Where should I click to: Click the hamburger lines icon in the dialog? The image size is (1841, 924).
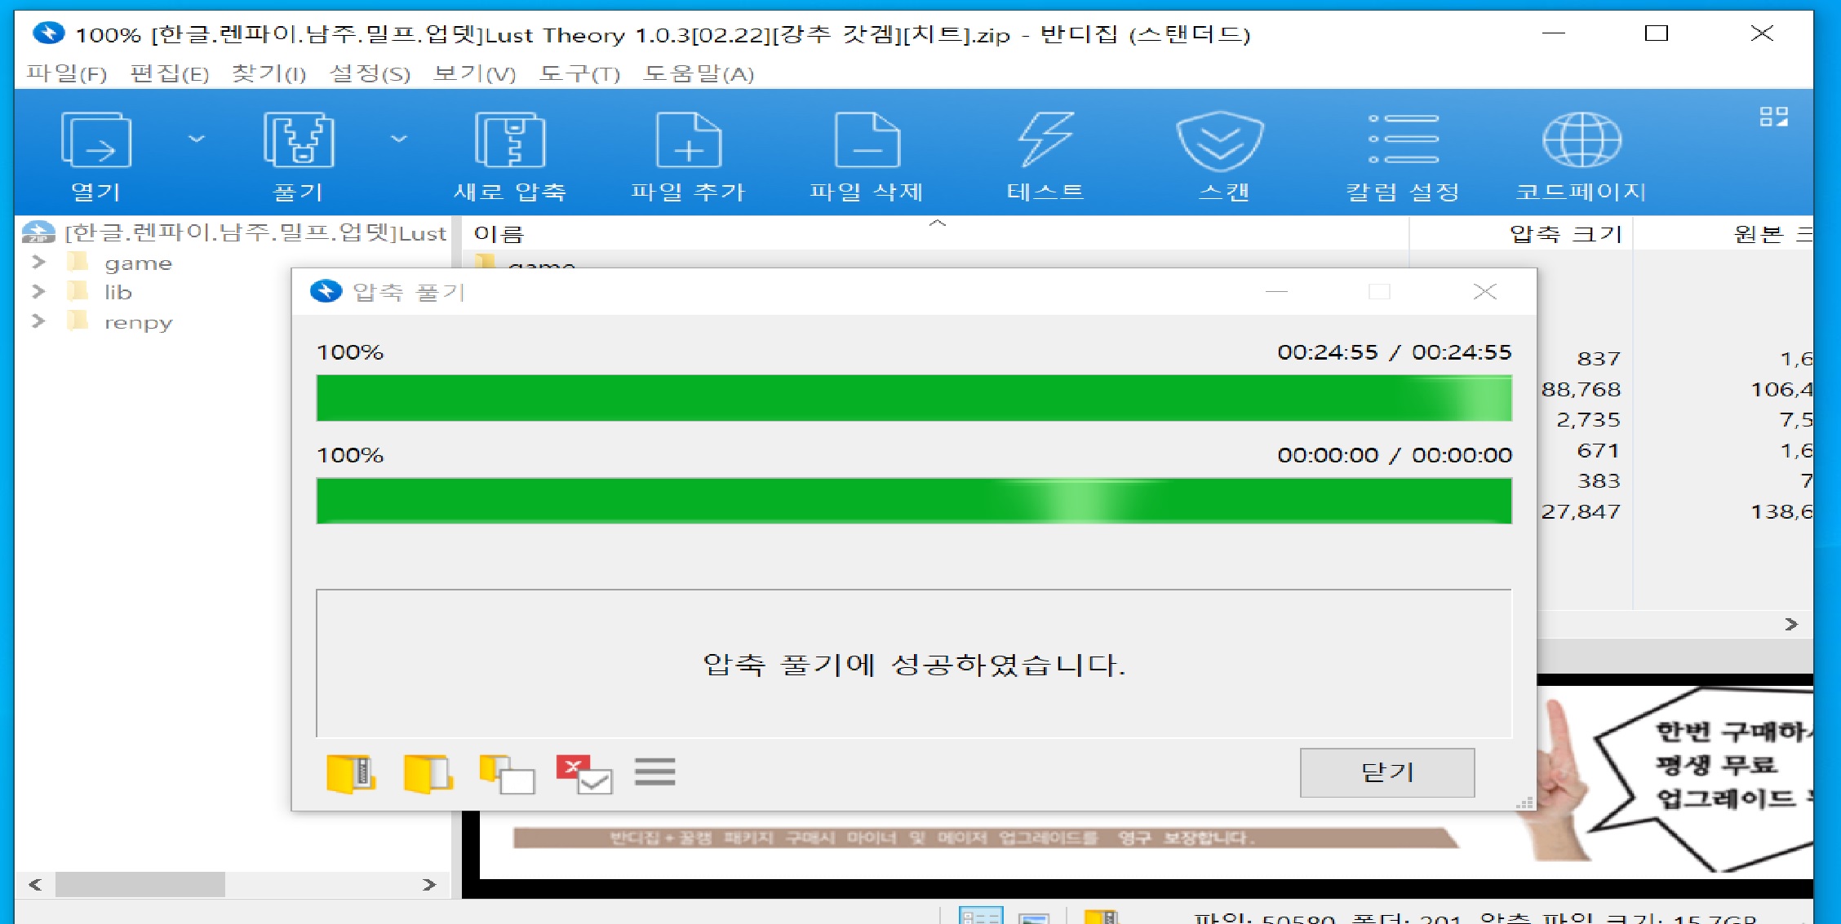pyautogui.click(x=654, y=771)
